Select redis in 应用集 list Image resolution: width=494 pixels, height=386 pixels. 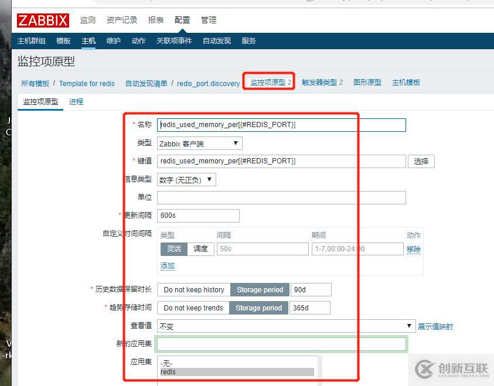tap(237, 372)
